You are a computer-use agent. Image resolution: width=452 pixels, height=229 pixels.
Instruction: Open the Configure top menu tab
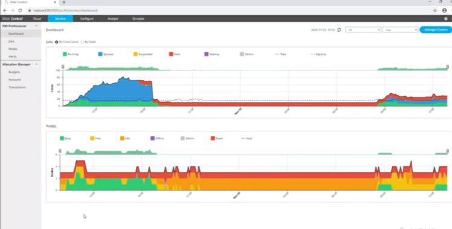click(87, 19)
